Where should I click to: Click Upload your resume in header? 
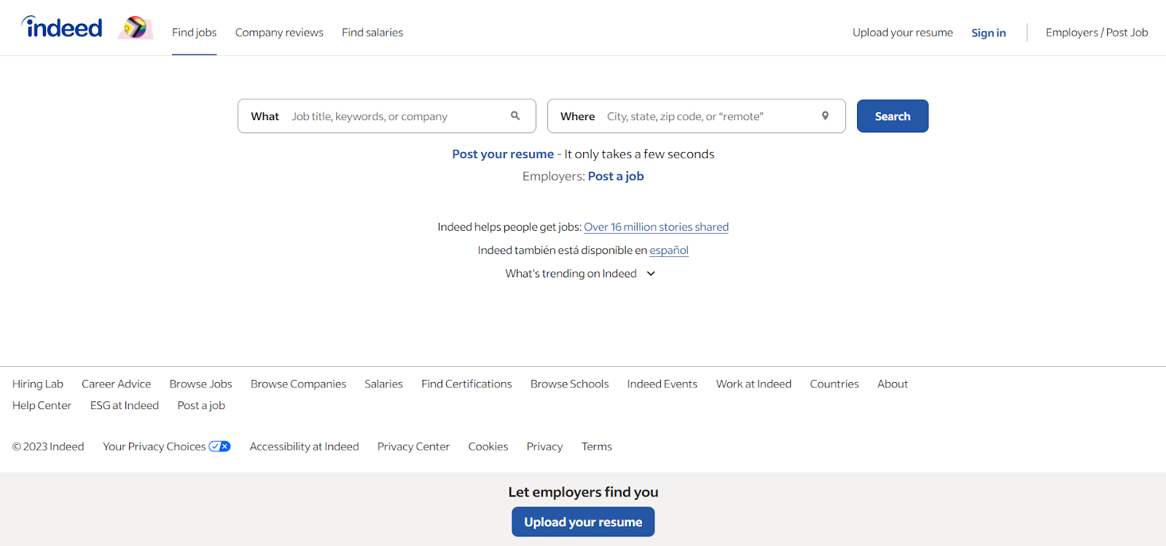coord(902,32)
